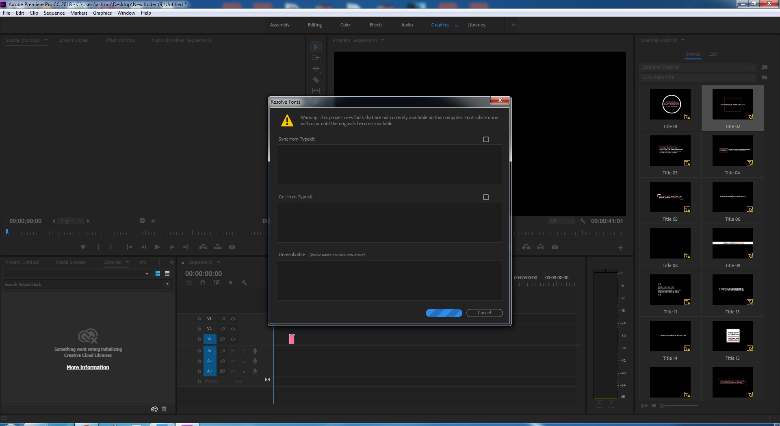
Task: Open Essential Graphics source dropdown
Action: tap(698, 67)
